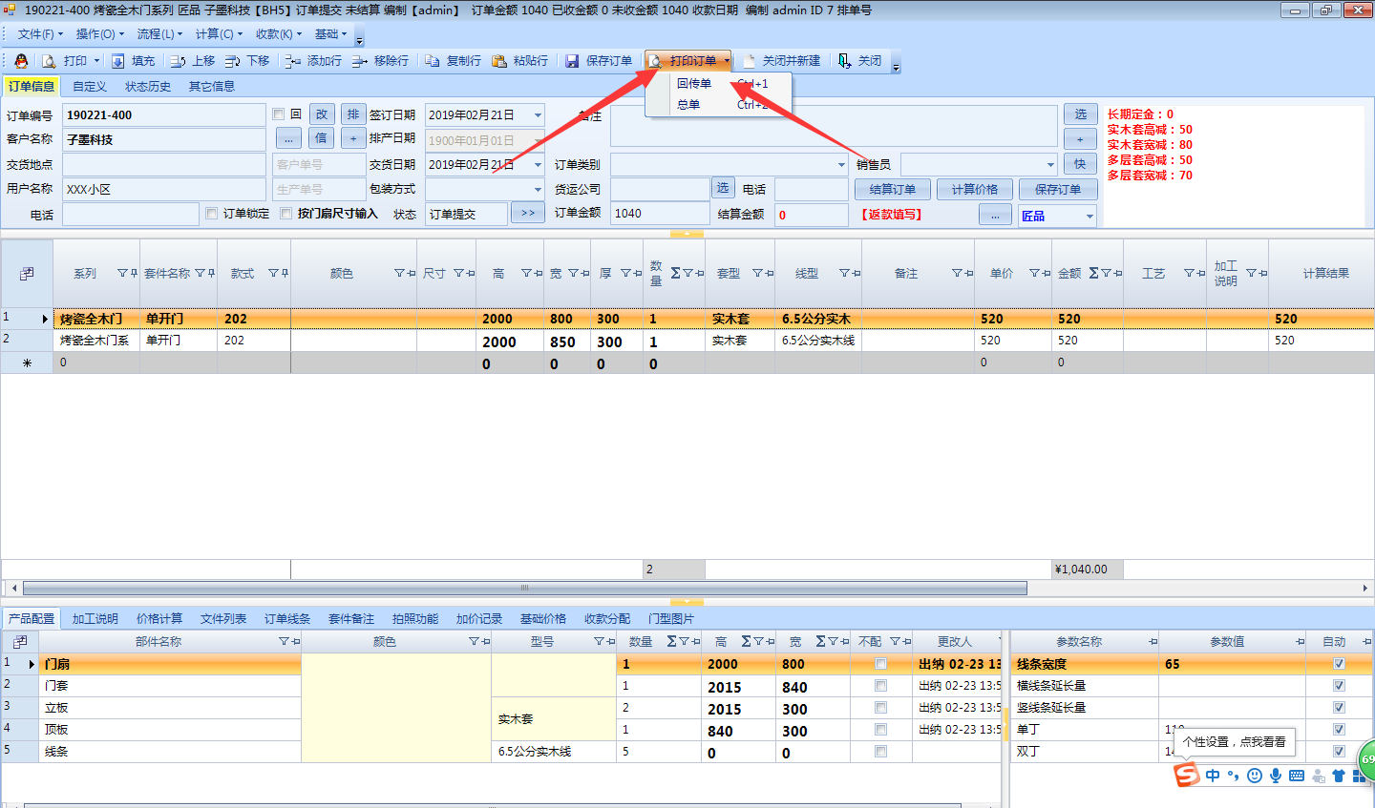
Task: Move row down with 下移 icon
Action: pyautogui.click(x=233, y=61)
